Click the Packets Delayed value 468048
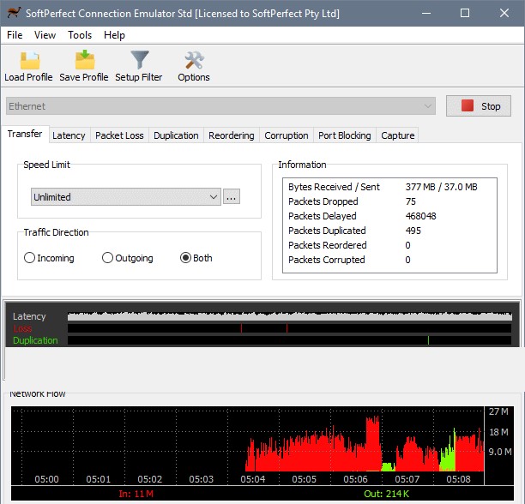The image size is (525, 504). click(421, 216)
